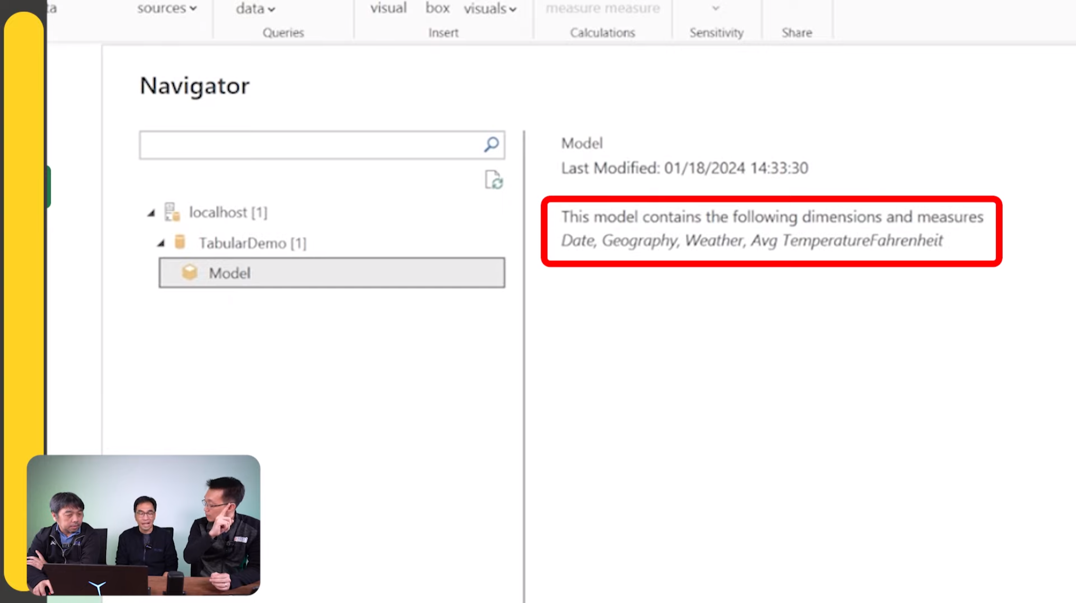This screenshot has height=603, width=1076.
Task: Click the presenters webcam thumbnail
Action: [144, 525]
